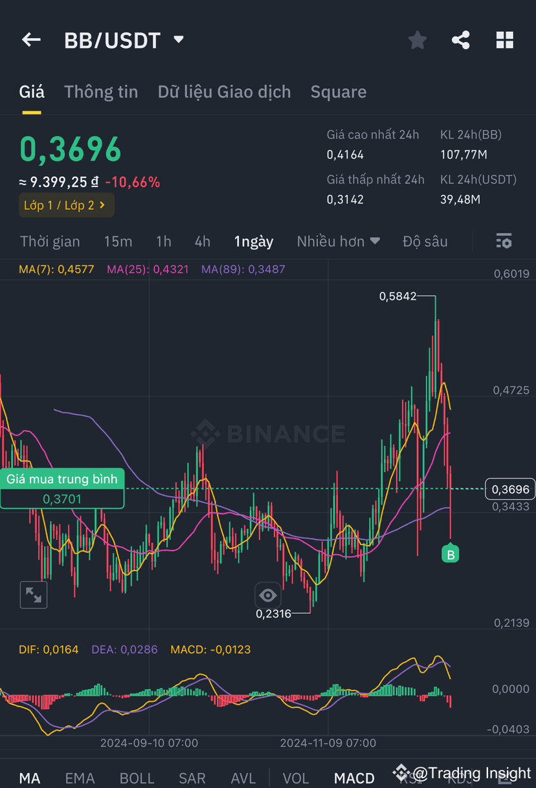Expand chart to fullscreen with arrows icon
This screenshot has width=536, height=788.
[34, 594]
